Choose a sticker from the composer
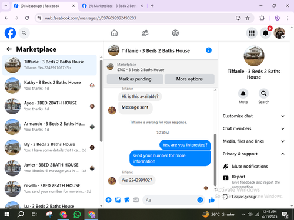Screen dimensions: 294x220 tap(127, 200)
